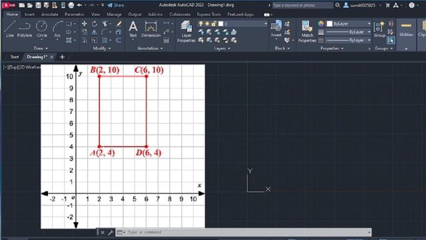Open Layer Properties manager
Image resolution: width=426 pixels, height=240 pixels.
pyautogui.click(x=186, y=31)
